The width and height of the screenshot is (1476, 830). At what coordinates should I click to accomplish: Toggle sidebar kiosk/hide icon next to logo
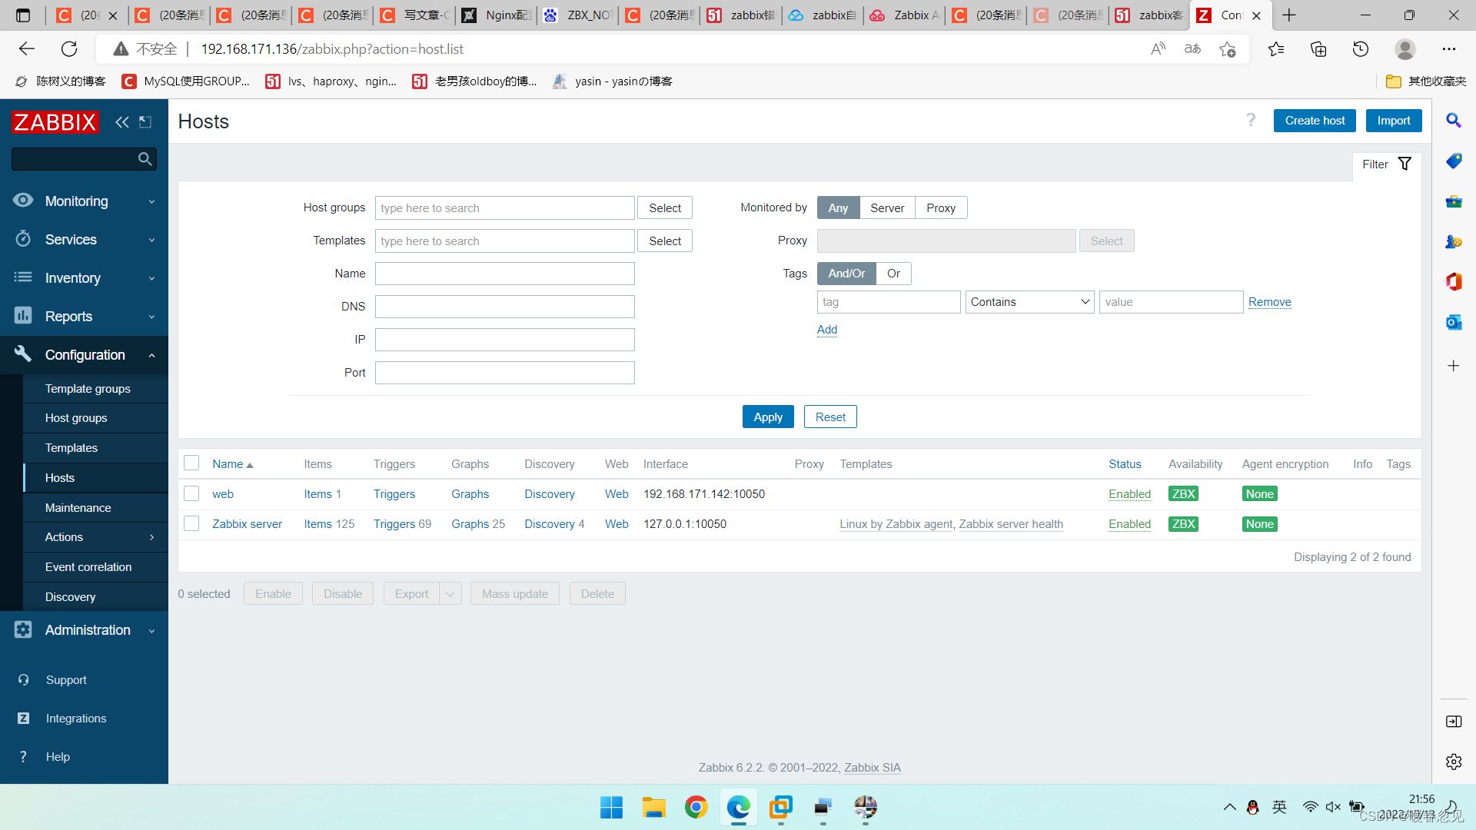click(145, 121)
